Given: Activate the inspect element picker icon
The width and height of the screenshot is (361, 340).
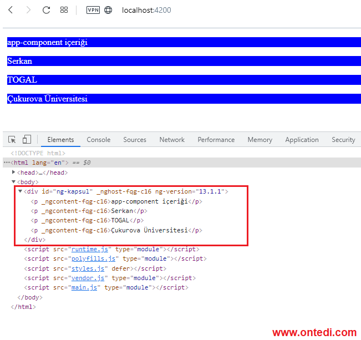Looking at the screenshot, I should (12, 139).
